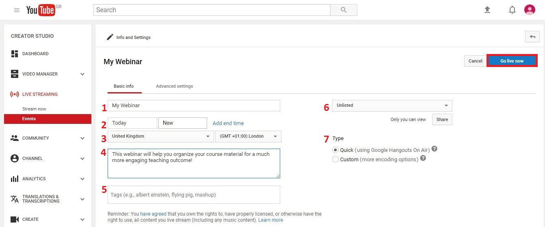Select Events in the sidebar
545x227 pixels.
(48, 119)
